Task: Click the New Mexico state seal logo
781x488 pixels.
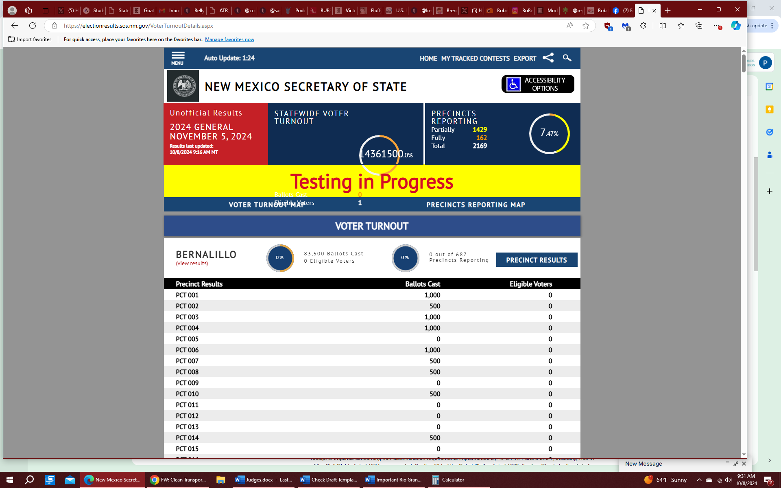Action: click(x=183, y=86)
